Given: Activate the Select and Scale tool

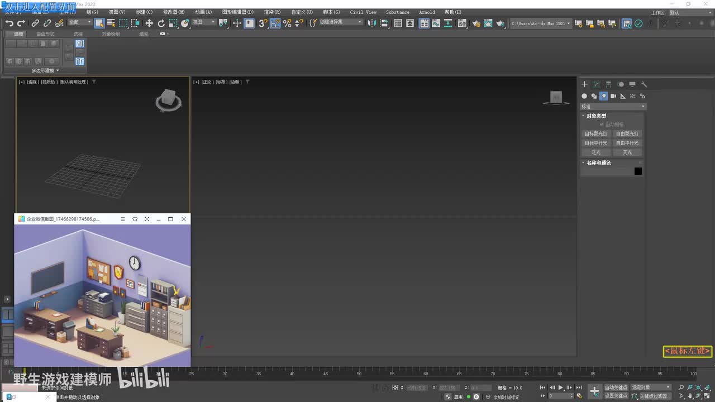Looking at the screenshot, I should [x=173, y=23].
